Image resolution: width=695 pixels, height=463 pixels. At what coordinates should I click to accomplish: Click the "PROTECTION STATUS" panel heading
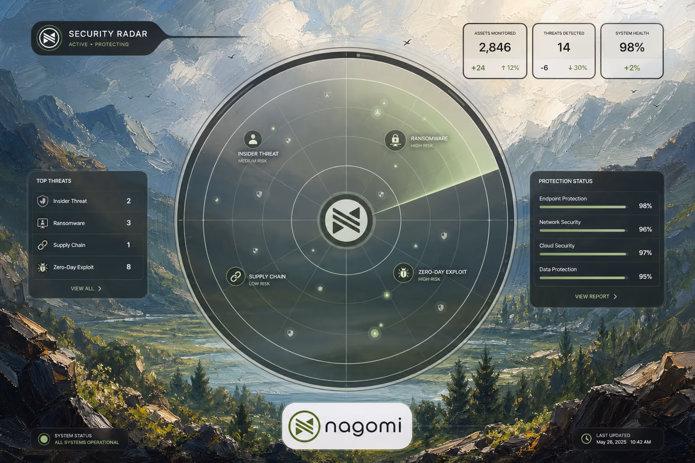coord(566,181)
